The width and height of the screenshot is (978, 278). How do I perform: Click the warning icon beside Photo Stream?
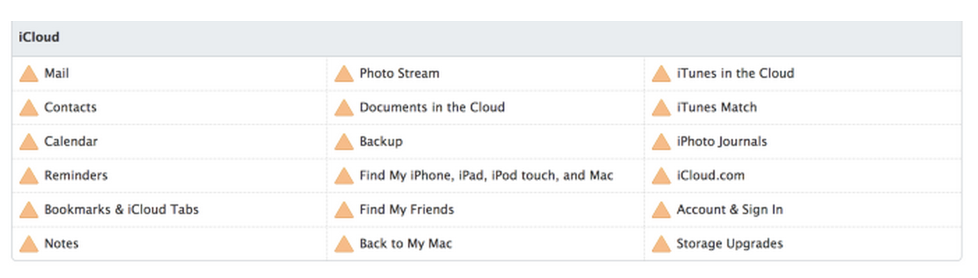344,74
